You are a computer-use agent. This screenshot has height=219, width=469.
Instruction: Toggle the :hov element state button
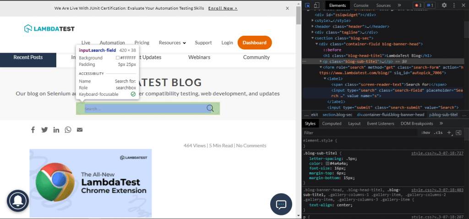(x=425, y=132)
